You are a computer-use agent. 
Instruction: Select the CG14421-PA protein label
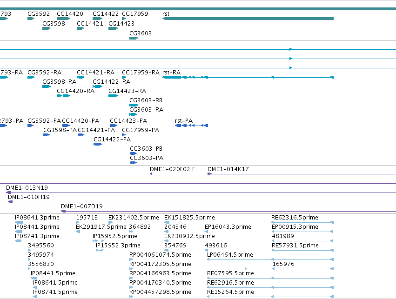(96, 130)
